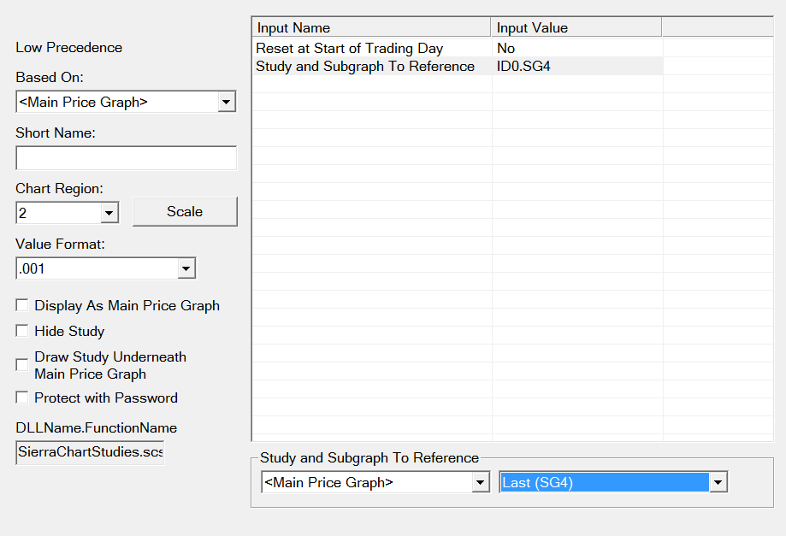Open the Based On dropdown
Image resolution: width=786 pixels, height=536 pixels.
pyautogui.click(x=226, y=103)
